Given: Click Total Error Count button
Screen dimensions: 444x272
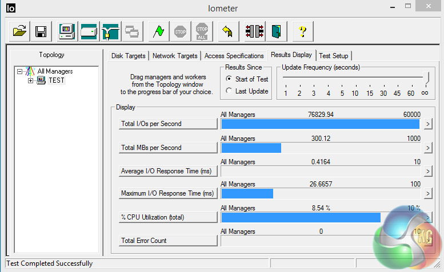Looking at the screenshot, I should [168, 241].
